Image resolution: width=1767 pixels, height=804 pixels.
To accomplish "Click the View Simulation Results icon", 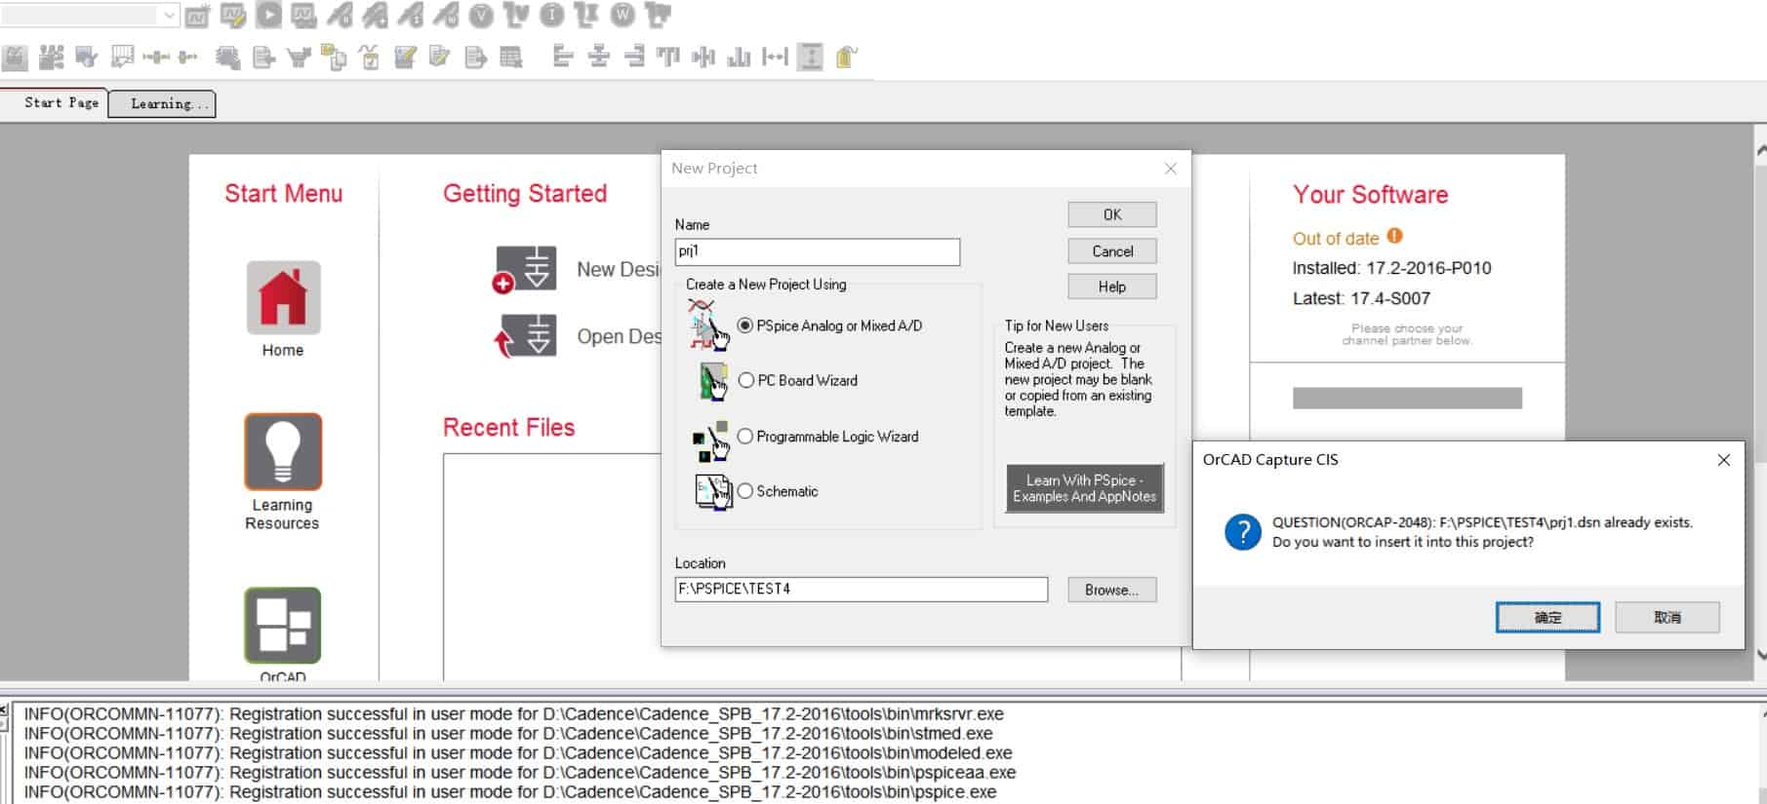I will point(304,16).
